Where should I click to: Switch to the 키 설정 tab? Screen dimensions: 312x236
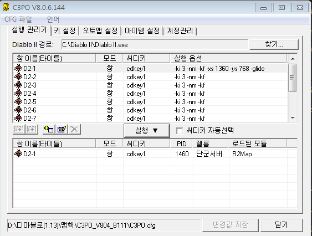click(65, 31)
